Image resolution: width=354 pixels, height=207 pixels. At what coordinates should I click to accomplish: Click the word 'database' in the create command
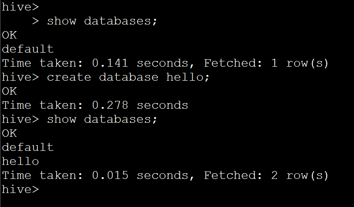pyautogui.click(x=128, y=77)
